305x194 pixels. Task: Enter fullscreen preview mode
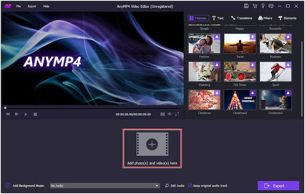177,114
